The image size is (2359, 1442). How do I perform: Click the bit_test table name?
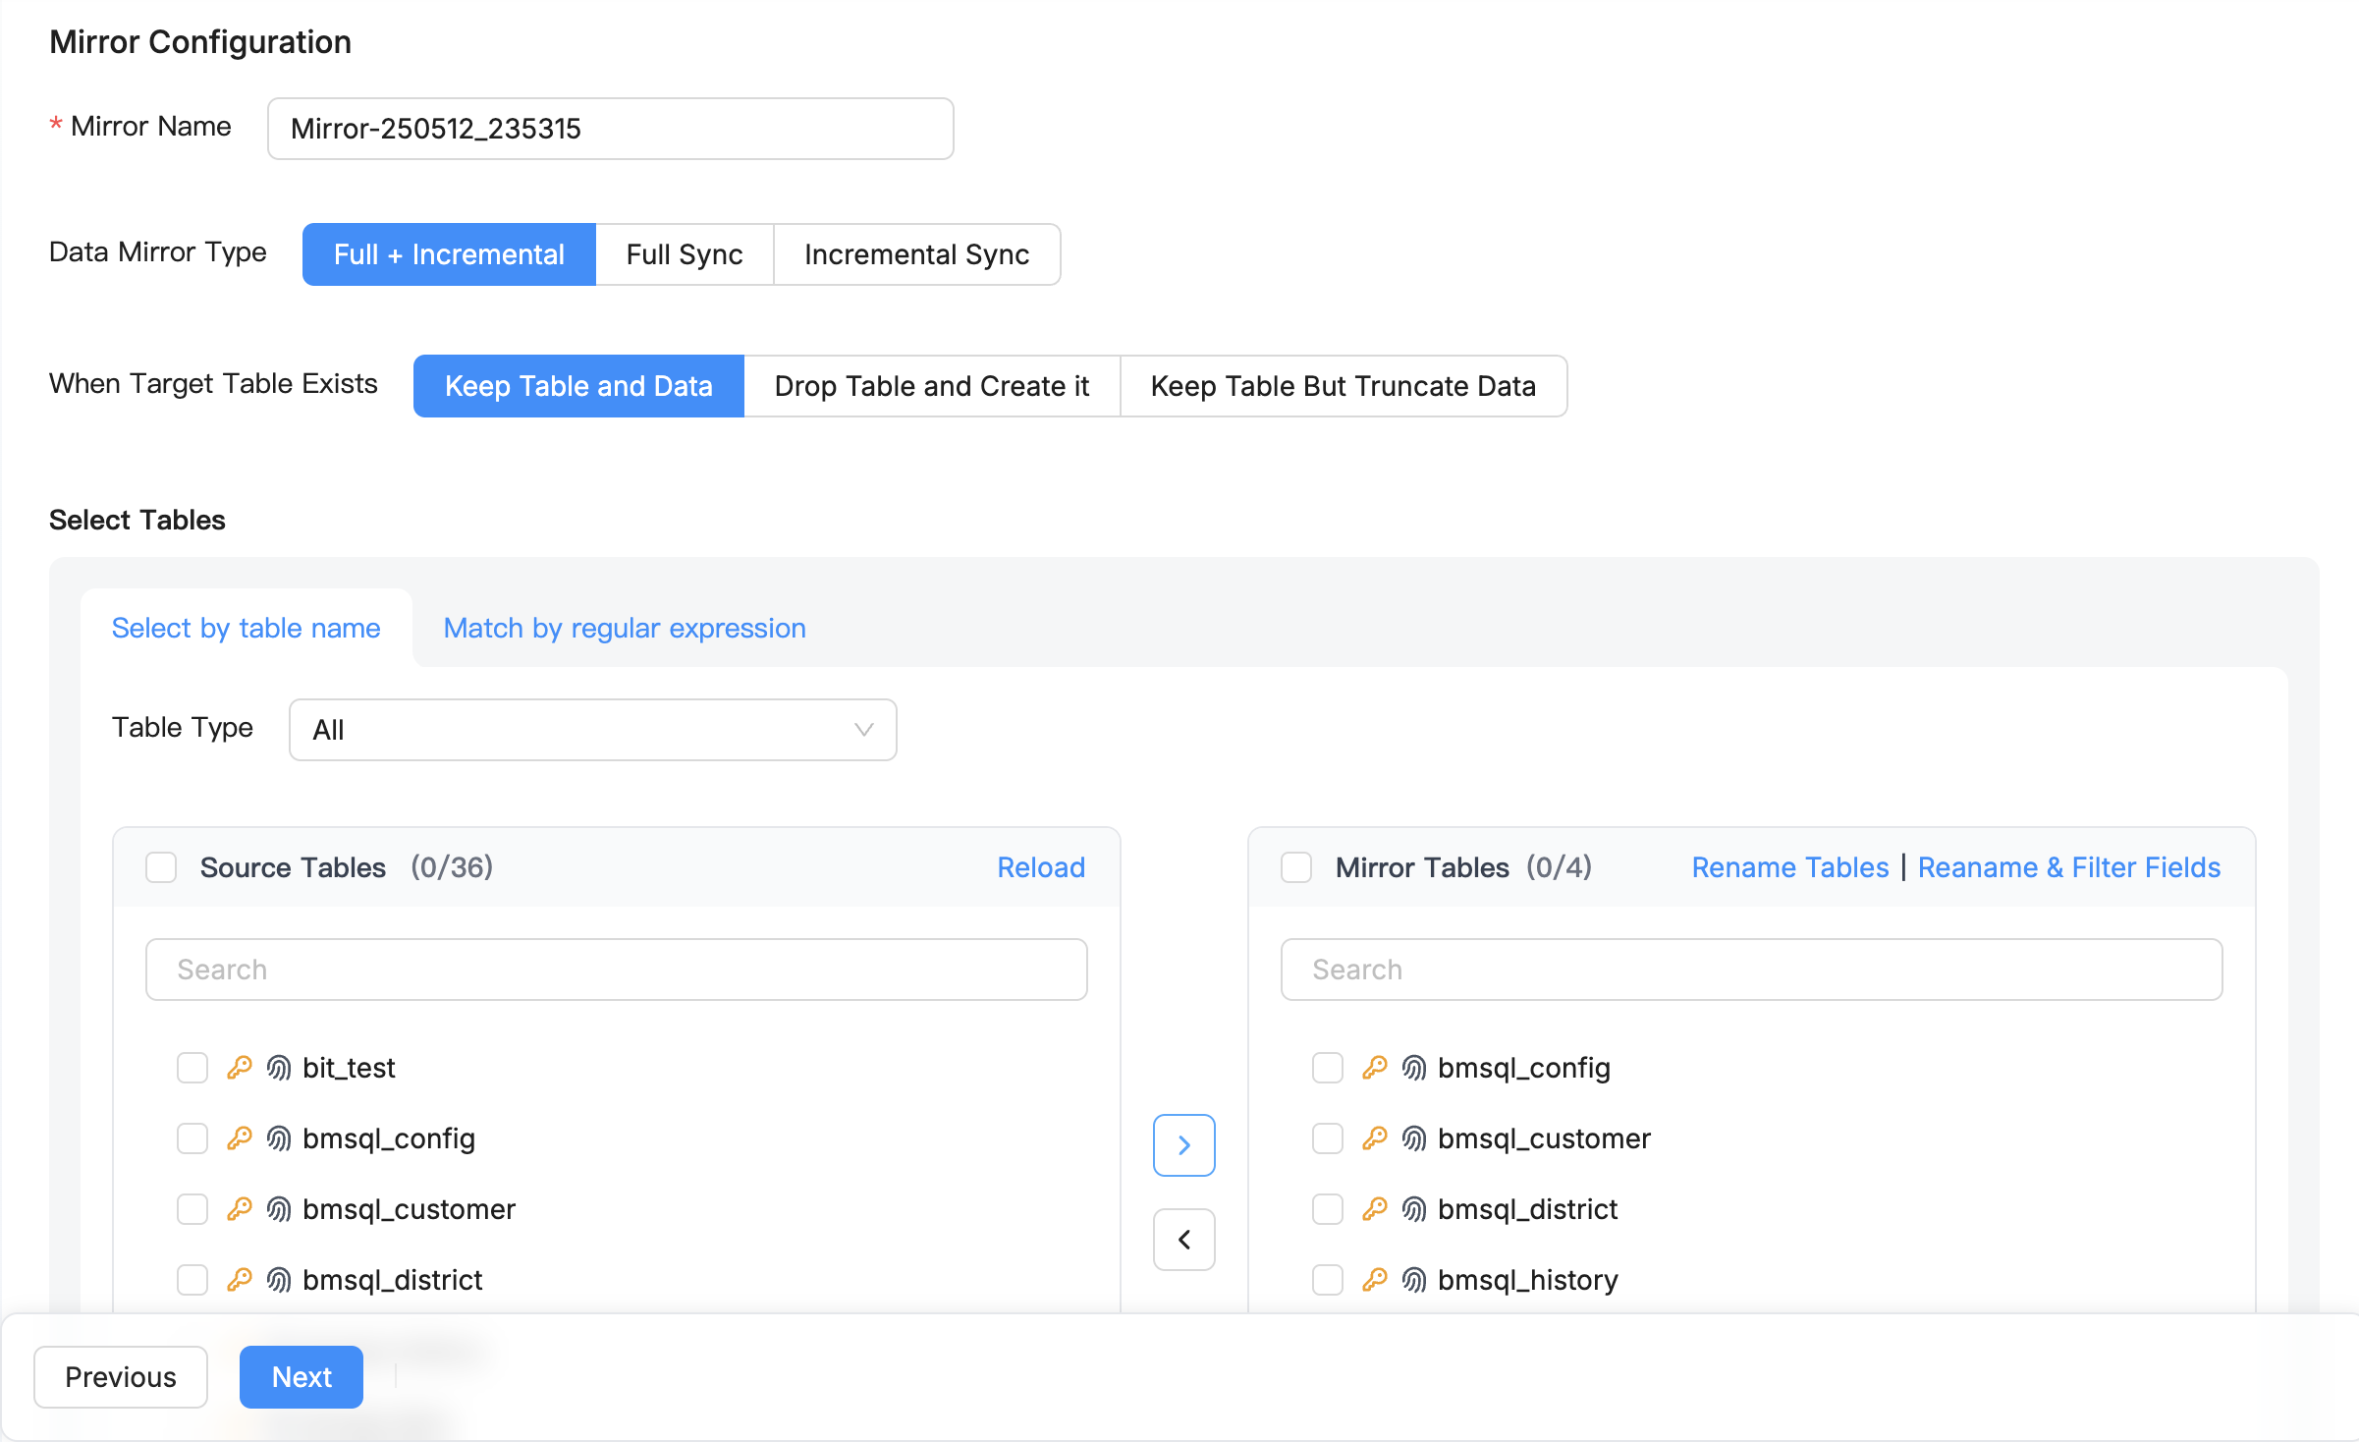(349, 1068)
